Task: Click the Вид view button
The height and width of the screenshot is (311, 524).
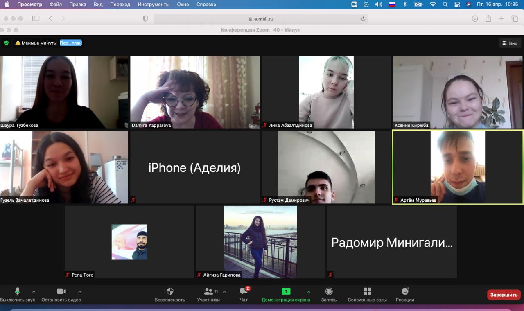Action: coord(510,43)
